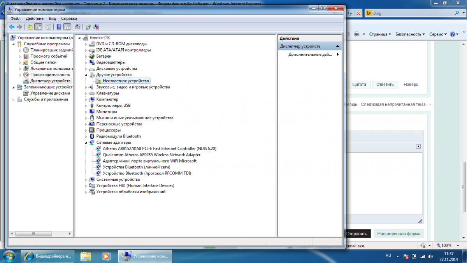467x263 pixels.
Task: Click the Клавиатуры keyboard icon
Action: (92, 93)
